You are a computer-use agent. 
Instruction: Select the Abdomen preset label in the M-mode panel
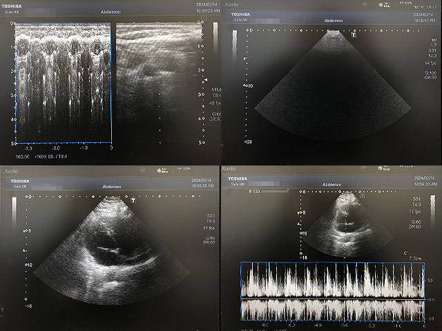coord(110,12)
